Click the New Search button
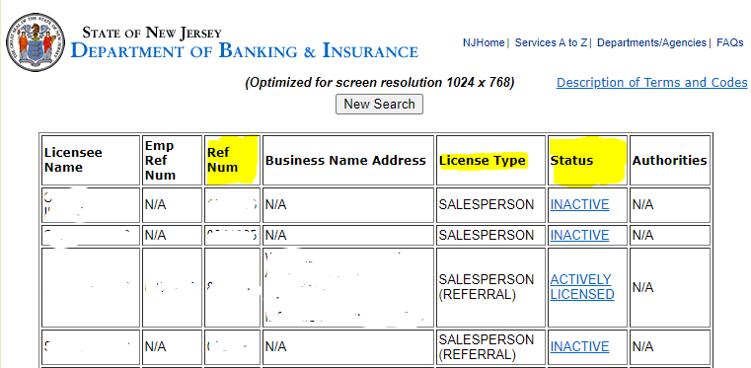Screen dimensions: 751x368 pos(379,104)
